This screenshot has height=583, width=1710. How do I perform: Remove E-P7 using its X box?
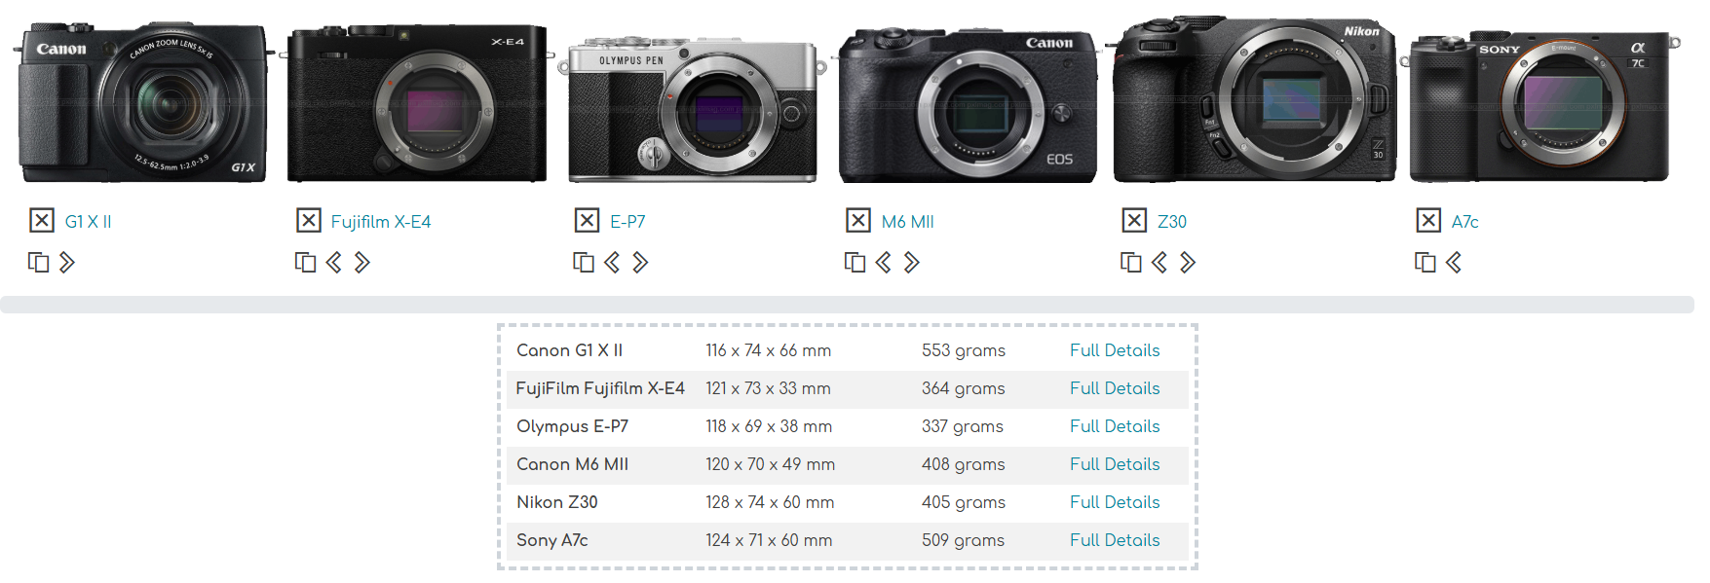pyautogui.click(x=587, y=221)
